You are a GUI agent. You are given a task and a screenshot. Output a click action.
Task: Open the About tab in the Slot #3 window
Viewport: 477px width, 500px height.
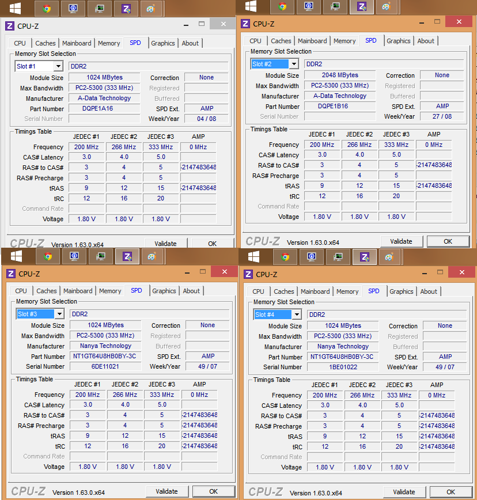(x=191, y=291)
